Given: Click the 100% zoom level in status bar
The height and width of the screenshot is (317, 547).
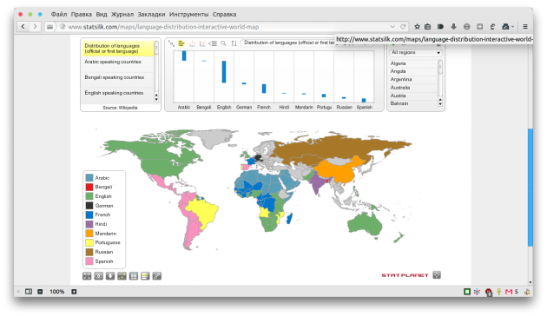Looking at the screenshot, I should coord(57,292).
